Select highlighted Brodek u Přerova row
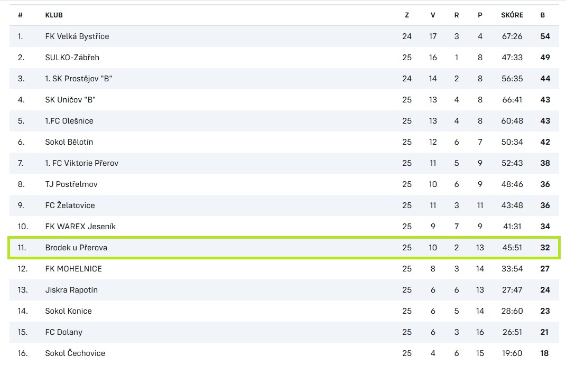This screenshot has height=366, width=566. (284, 247)
